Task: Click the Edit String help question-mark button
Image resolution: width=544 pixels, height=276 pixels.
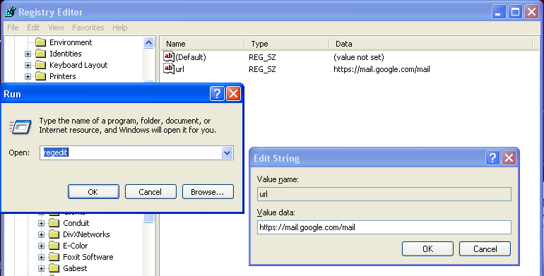Action: [x=492, y=157]
